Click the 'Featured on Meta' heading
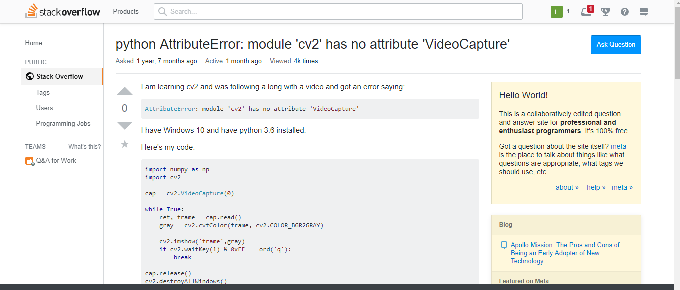Screen dimensions: 680x290 (x=524, y=281)
